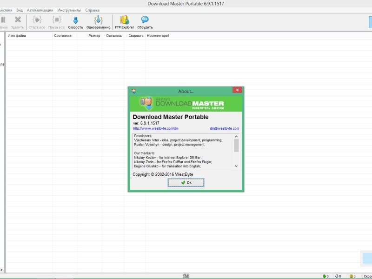Click the main window title text

(x=186, y=4)
